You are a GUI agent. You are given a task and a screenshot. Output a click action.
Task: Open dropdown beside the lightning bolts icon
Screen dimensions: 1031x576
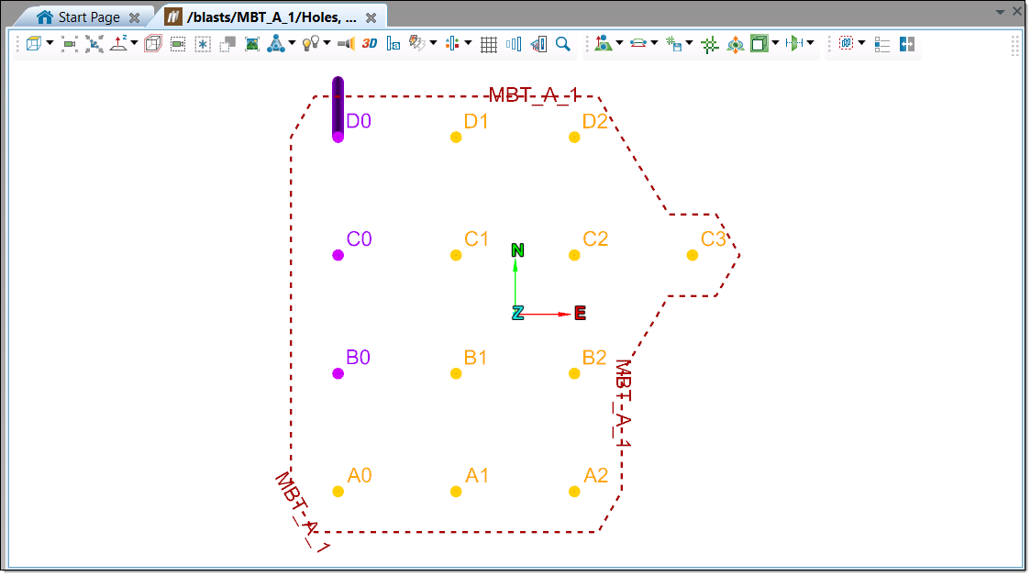[x=433, y=43]
